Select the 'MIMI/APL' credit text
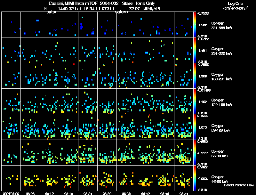256x195 pixels. pyautogui.click(x=152, y=9)
